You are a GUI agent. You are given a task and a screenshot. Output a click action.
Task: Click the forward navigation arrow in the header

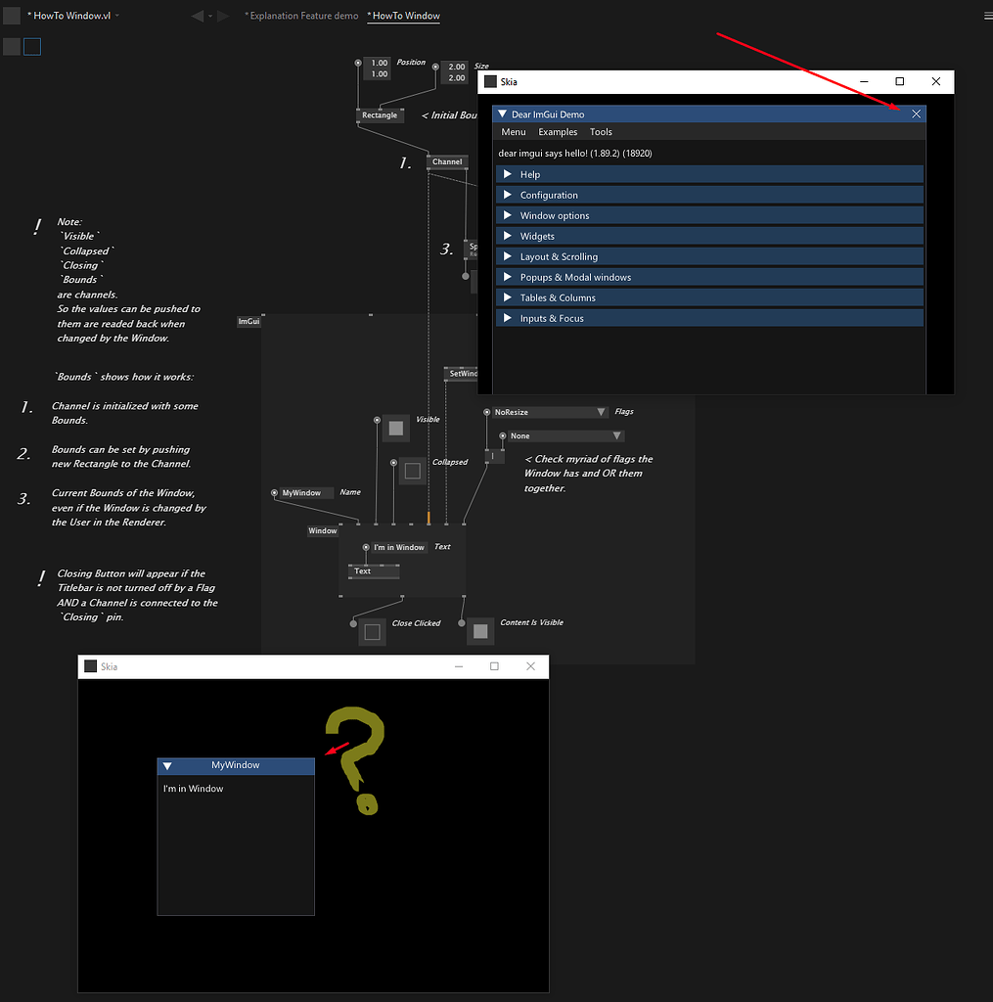coord(223,16)
